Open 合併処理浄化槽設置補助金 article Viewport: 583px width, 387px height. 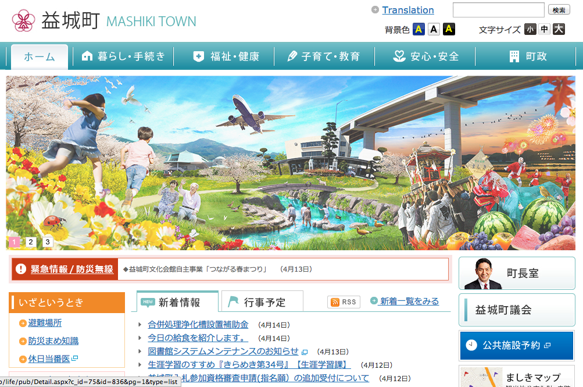pyautogui.click(x=198, y=325)
